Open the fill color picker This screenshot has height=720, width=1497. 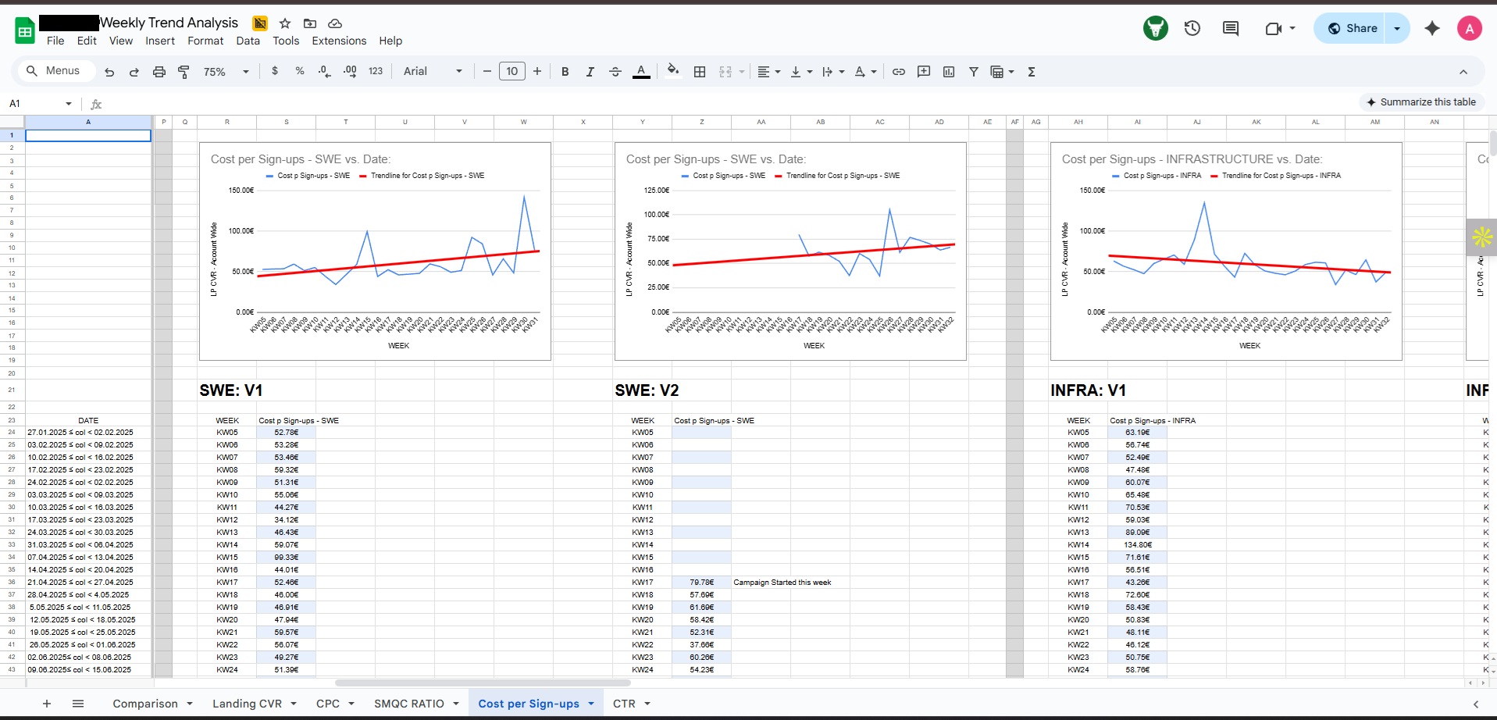click(x=673, y=72)
